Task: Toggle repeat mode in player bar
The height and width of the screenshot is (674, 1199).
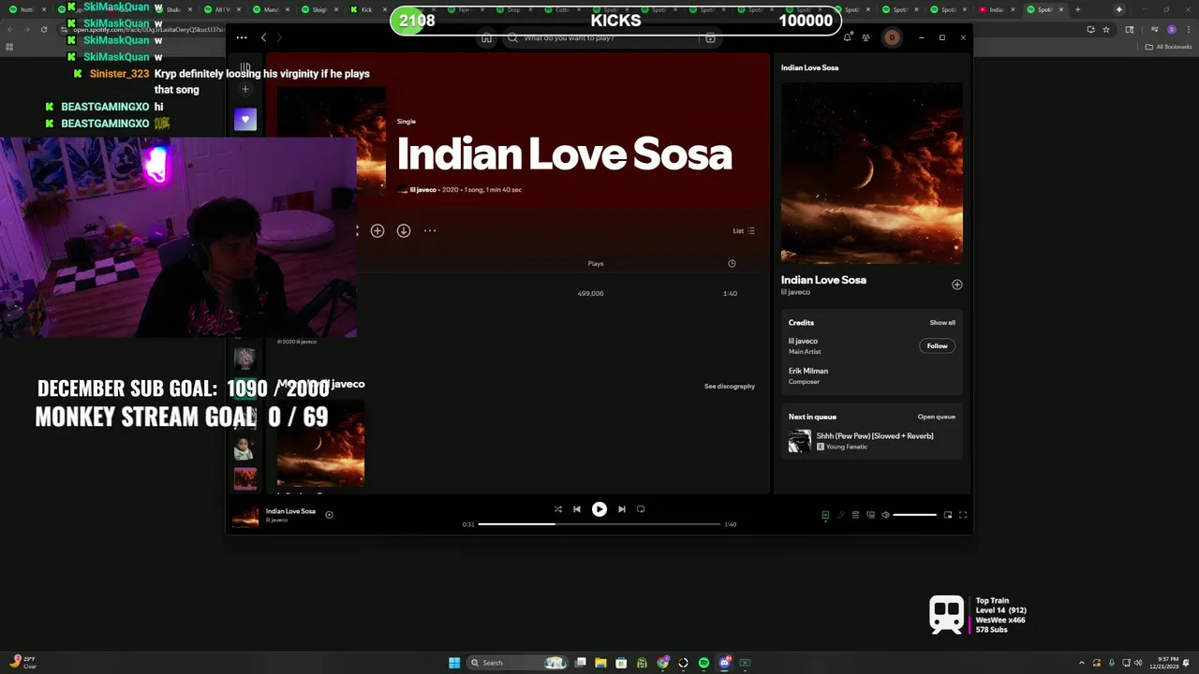Action: 641,509
